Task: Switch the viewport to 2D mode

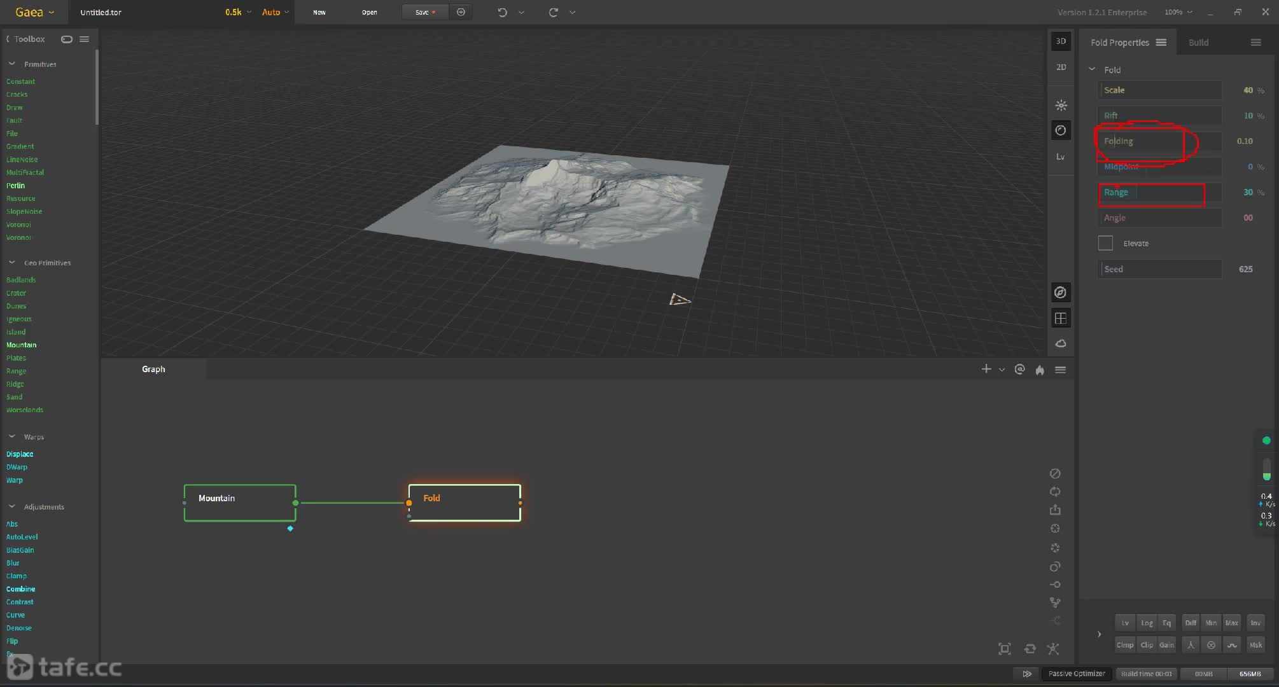Action: pyautogui.click(x=1061, y=67)
